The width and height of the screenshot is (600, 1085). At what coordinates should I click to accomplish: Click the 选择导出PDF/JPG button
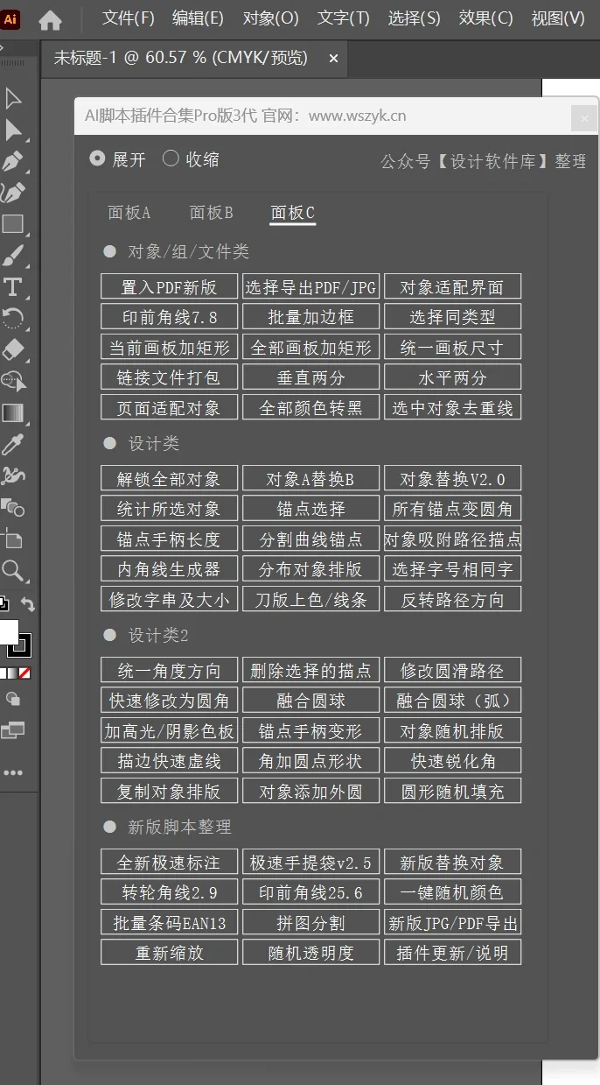click(310, 286)
